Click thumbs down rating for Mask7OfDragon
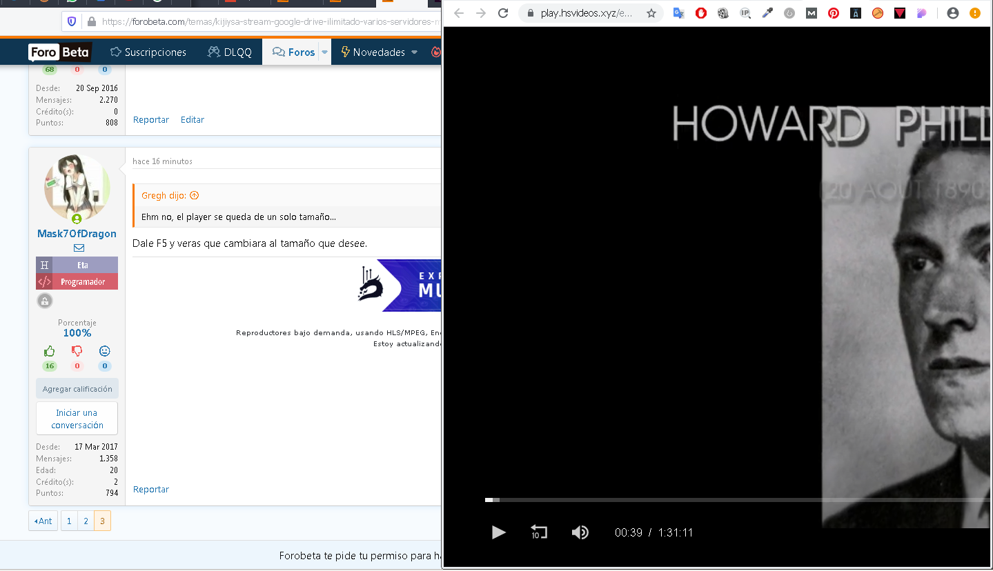The image size is (993, 571). coord(77,351)
